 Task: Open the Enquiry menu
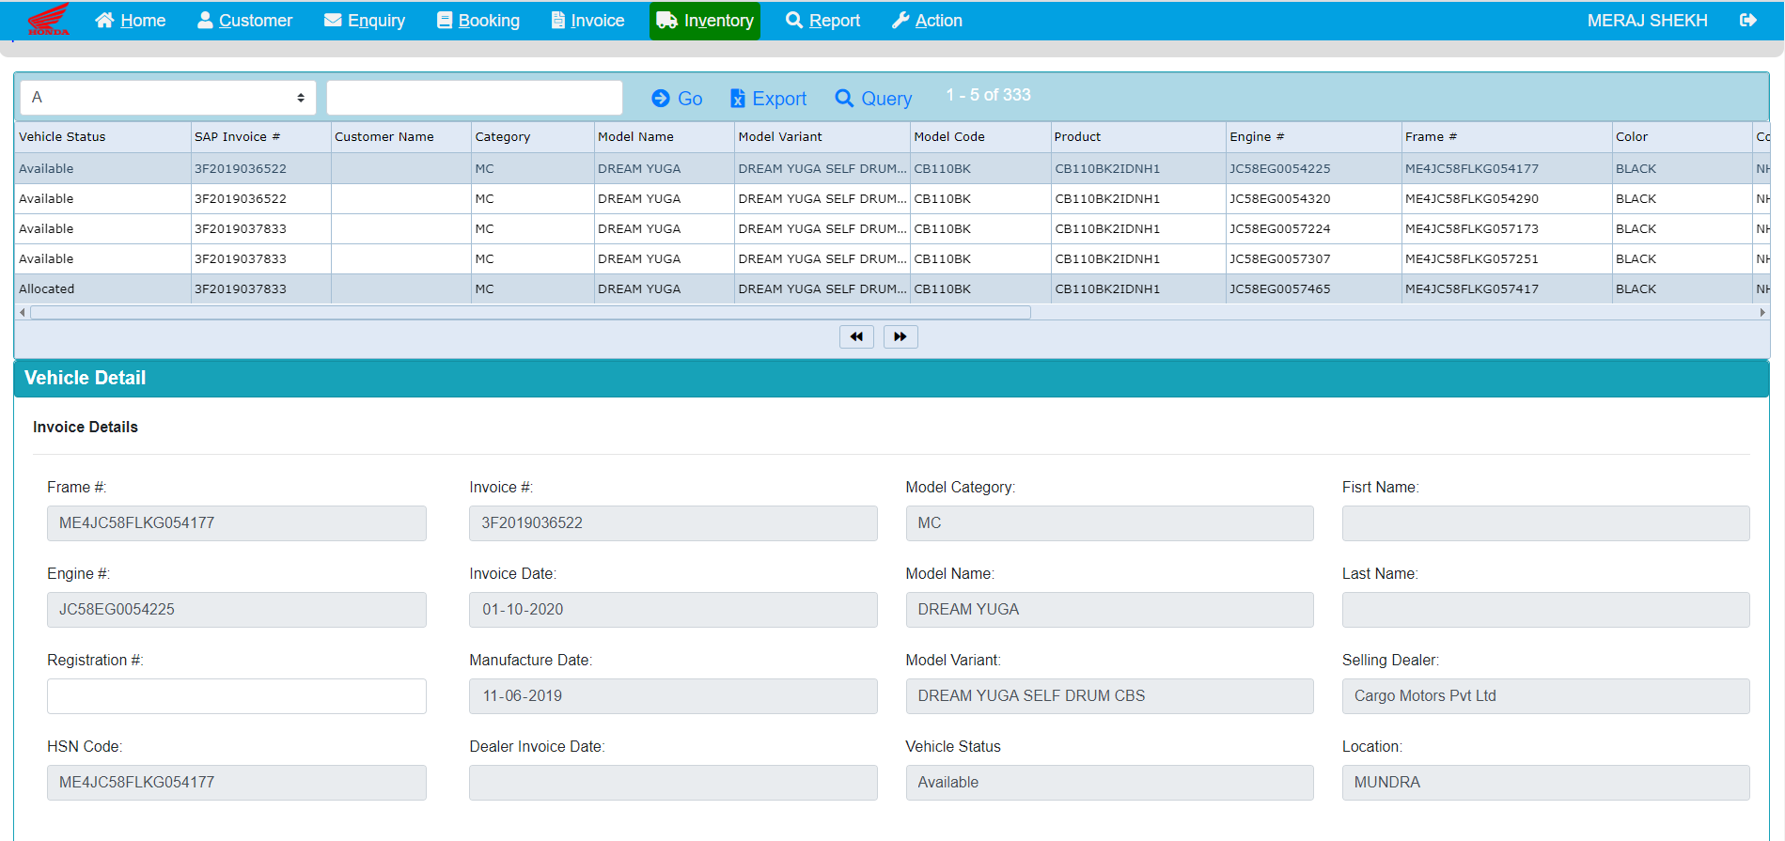click(365, 21)
